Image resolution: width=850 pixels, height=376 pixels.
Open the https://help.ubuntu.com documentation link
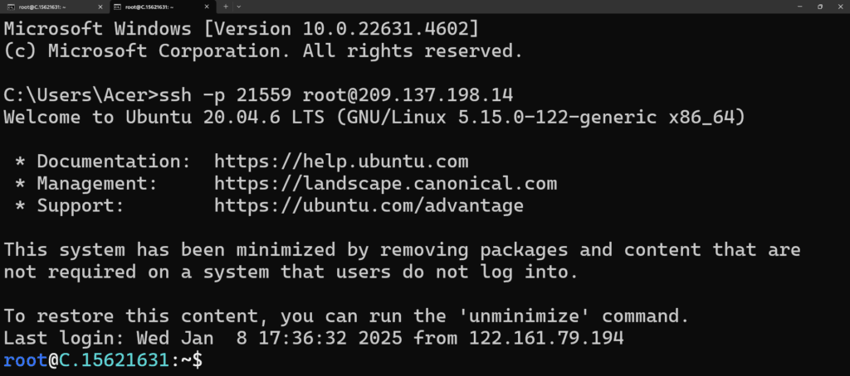coord(341,161)
